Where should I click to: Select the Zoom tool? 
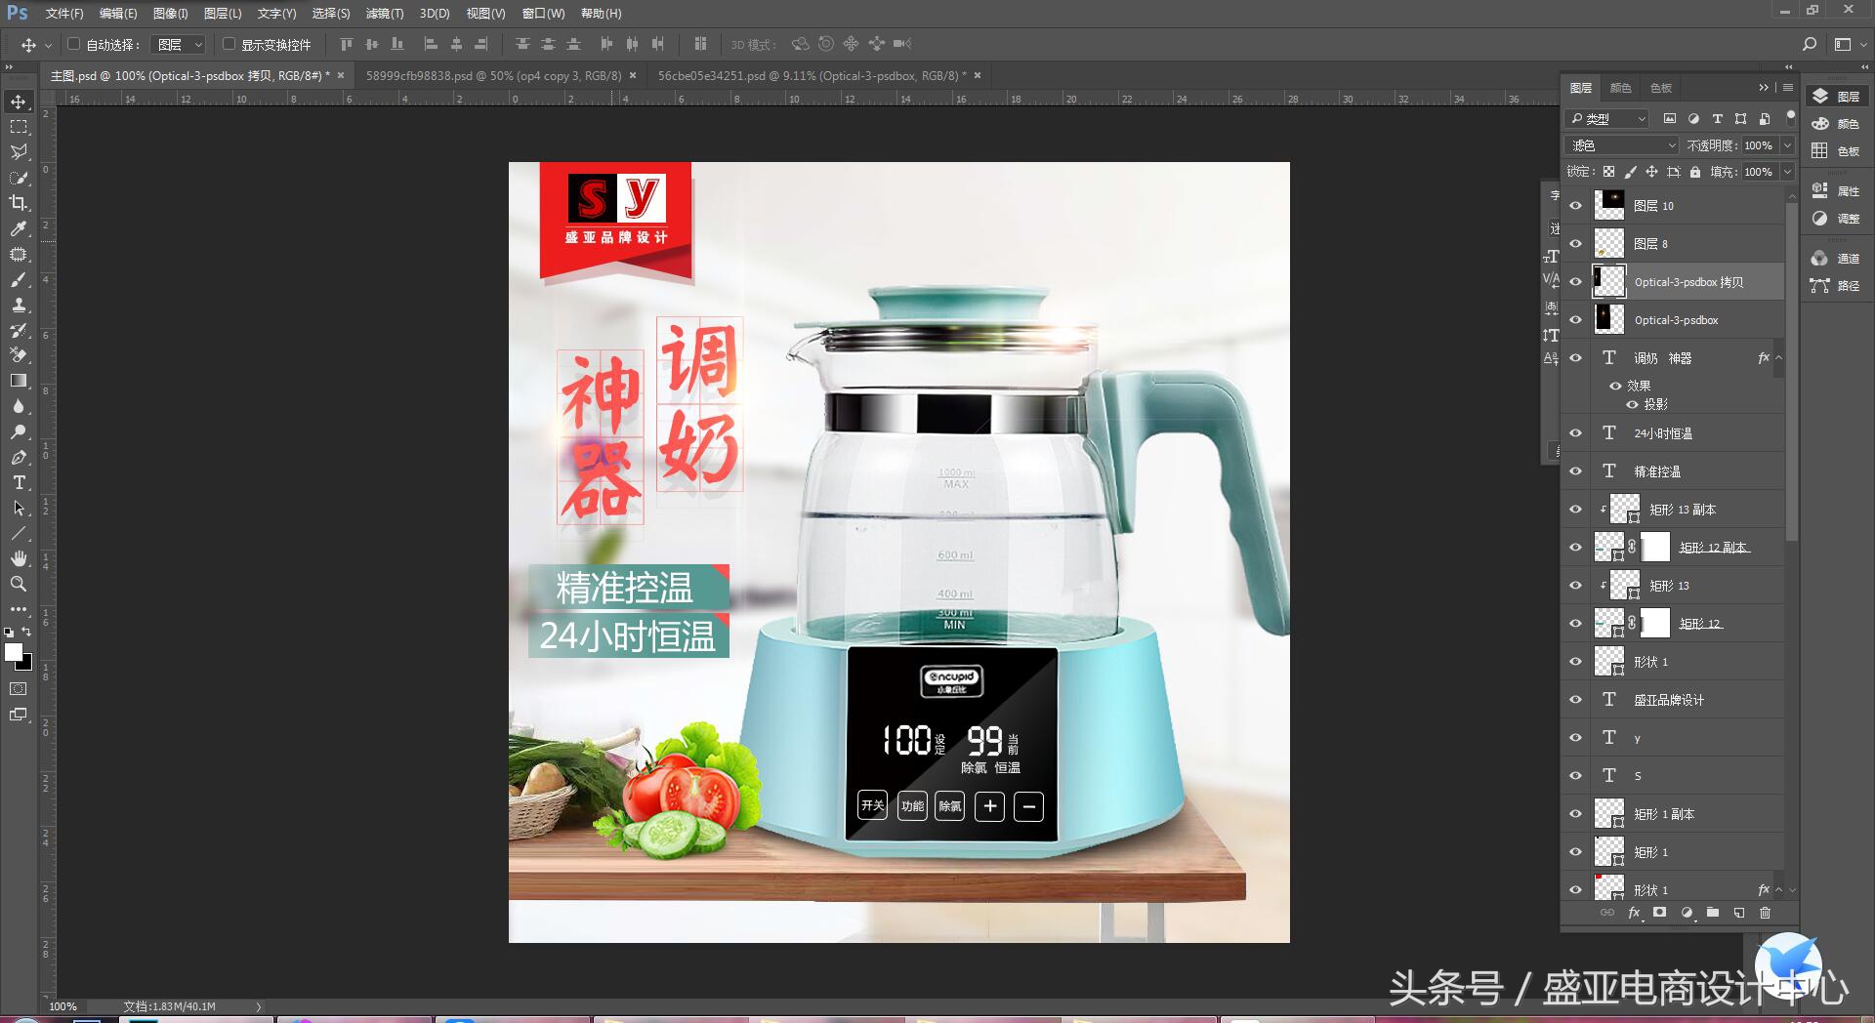(x=18, y=584)
